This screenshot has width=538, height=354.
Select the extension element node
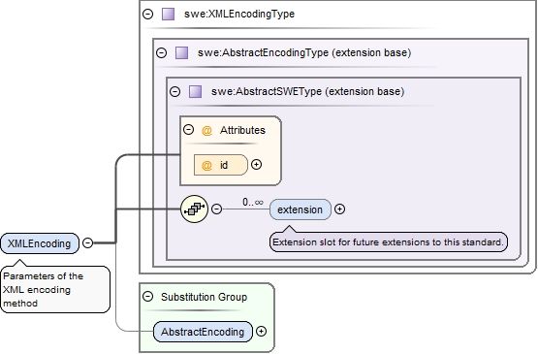pyautogui.click(x=301, y=209)
